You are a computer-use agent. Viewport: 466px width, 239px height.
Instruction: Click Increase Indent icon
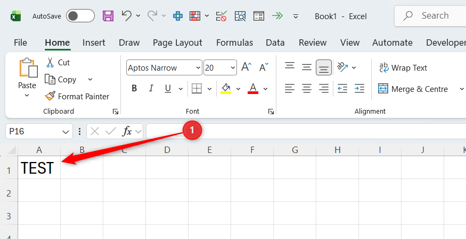click(x=359, y=88)
